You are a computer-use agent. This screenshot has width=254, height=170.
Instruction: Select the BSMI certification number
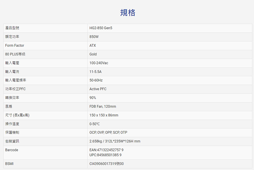pyautogui.click(x=107, y=164)
